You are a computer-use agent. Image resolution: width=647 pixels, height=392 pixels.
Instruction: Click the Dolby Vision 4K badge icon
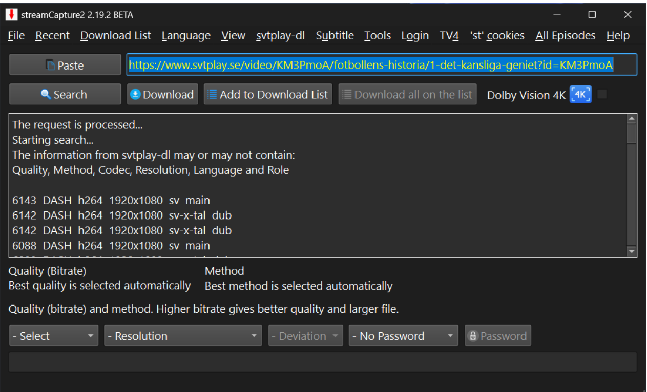580,95
